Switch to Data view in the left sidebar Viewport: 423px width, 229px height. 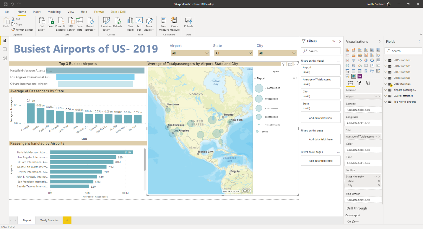4,49
